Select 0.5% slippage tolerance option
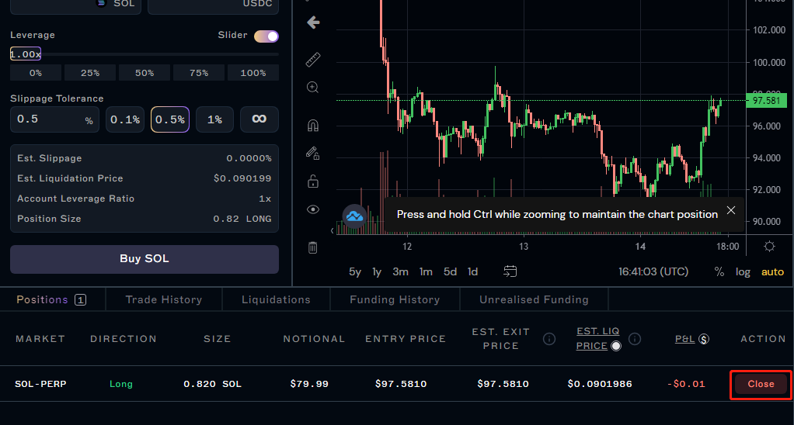 point(170,119)
